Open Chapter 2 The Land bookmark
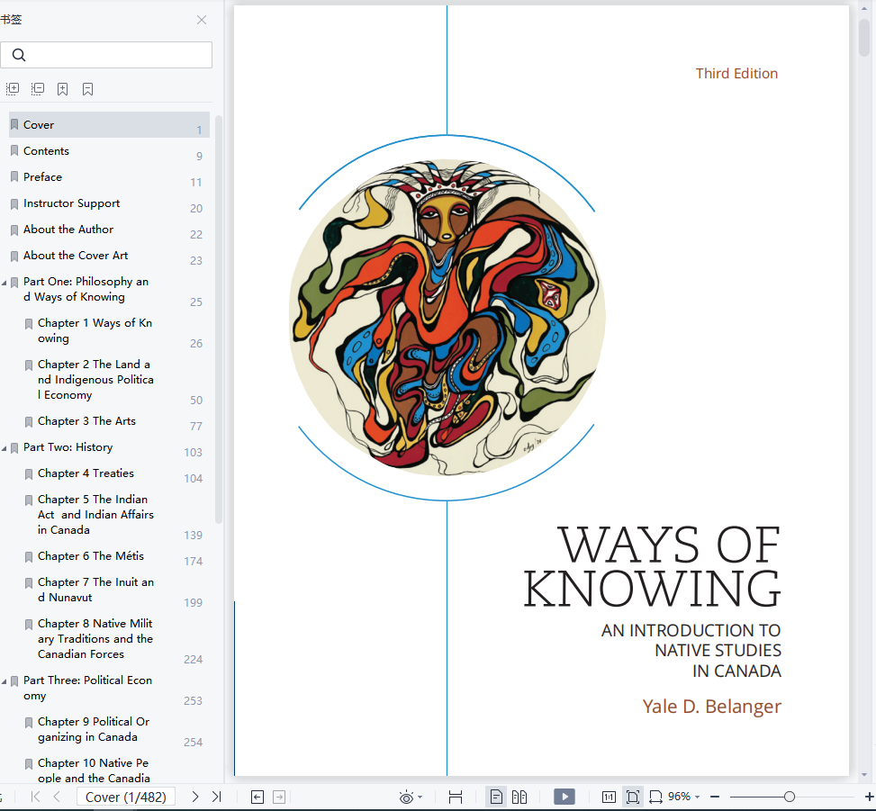Image resolution: width=876 pixels, height=811 pixels. pos(95,379)
